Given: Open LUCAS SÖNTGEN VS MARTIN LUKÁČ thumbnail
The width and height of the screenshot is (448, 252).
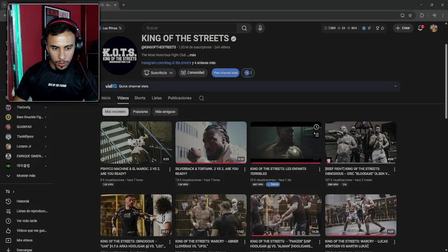Looking at the screenshot, I should [x=361, y=215].
